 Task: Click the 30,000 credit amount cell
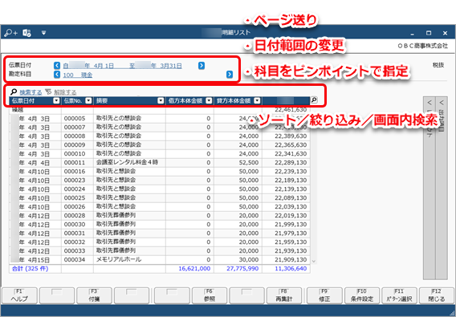pos(238,259)
